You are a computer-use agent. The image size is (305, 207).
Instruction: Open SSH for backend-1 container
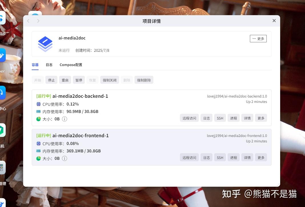coord(220,118)
